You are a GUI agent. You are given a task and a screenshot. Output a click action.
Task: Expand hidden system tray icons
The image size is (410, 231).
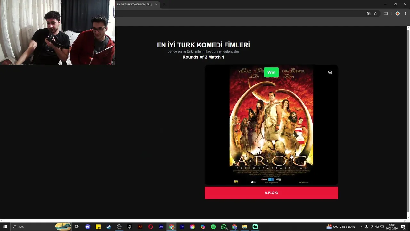coord(361,227)
